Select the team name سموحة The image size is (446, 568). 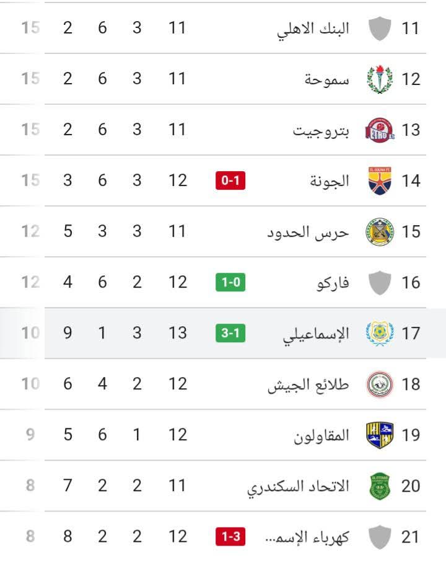pos(326,79)
